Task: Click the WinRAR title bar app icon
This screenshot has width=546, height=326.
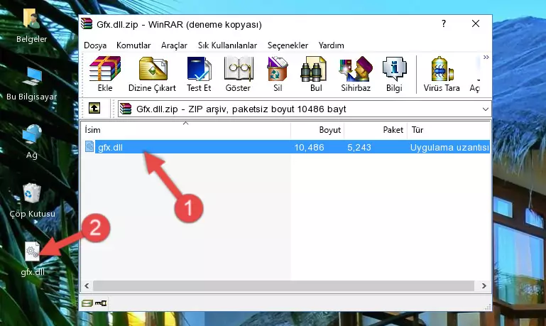Action: click(x=87, y=24)
